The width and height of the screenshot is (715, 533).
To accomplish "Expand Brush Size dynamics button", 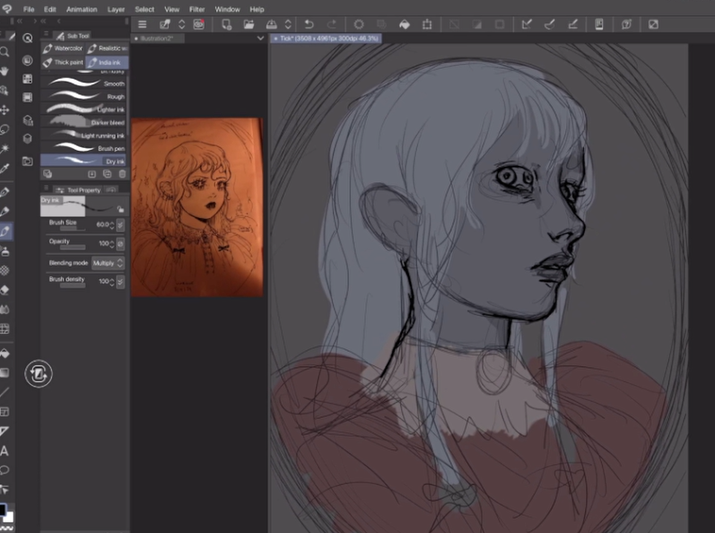I will click(x=120, y=225).
